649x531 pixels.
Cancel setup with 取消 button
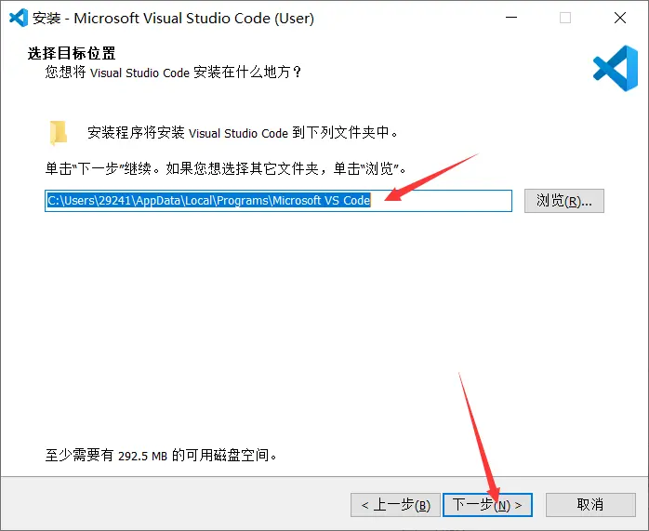[590, 505]
